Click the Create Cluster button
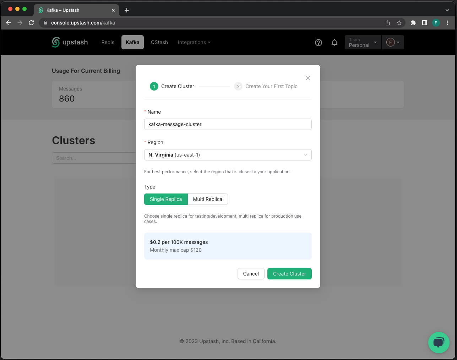The image size is (457, 360). (x=289, y=274)
